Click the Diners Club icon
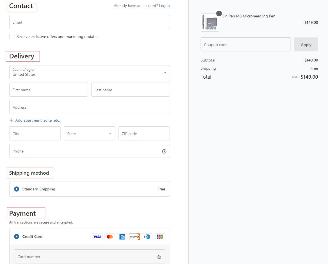Viewport: 328px width, 264px height. point(147,237)
